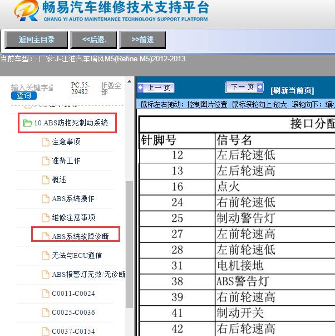Click the document icon beside 维修注意事项

(x=46, y=217)
